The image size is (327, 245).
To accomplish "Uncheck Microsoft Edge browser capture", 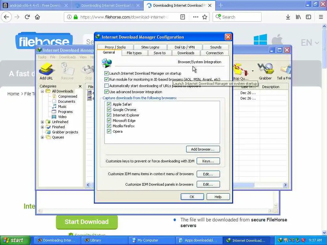I will pos(109,120).
